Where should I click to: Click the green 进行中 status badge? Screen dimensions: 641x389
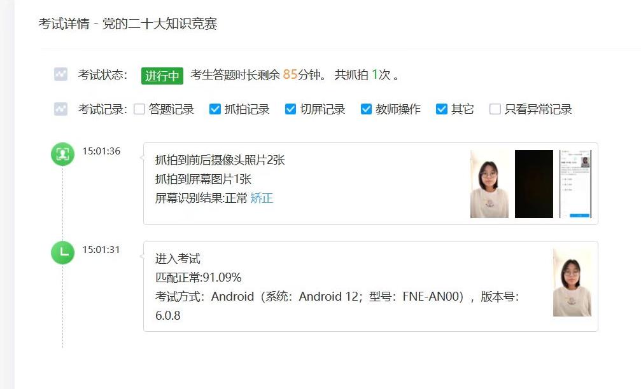tap(162, 76)
